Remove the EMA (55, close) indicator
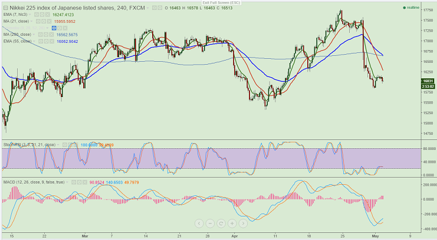 pyautogui.click(x=52, y=41)
